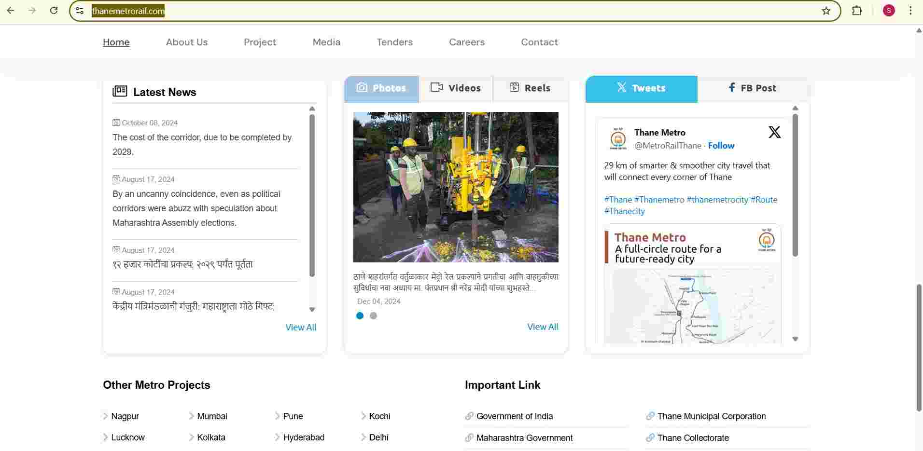
Task: Open the Chrome profile avatar icon
Action: tap(889, 11)
